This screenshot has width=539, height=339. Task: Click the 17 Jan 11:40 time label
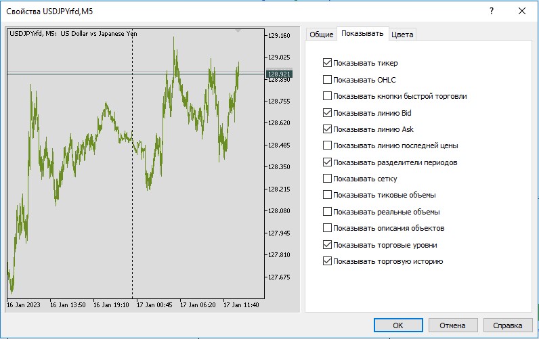pos(241,304)
